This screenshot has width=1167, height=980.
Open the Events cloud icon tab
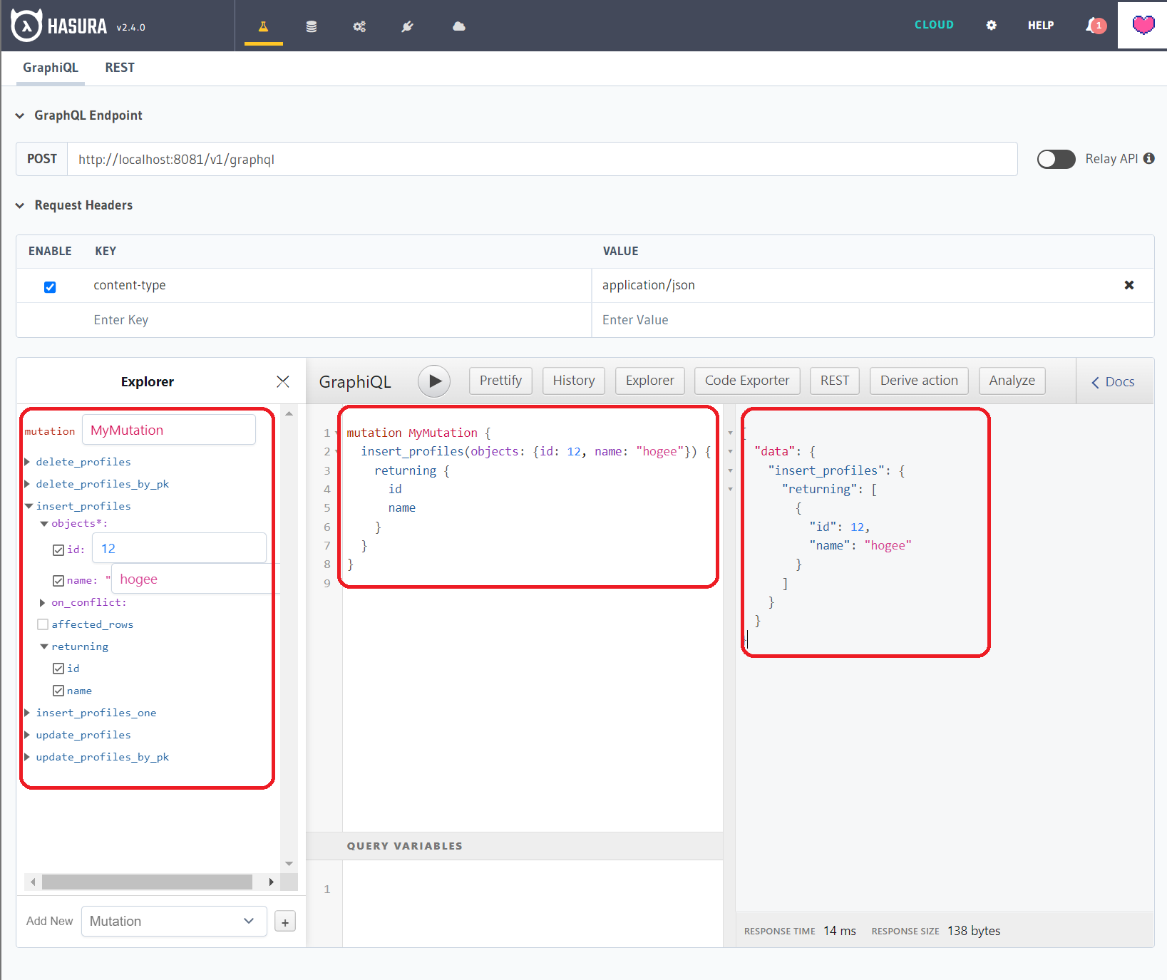[459, 26]
